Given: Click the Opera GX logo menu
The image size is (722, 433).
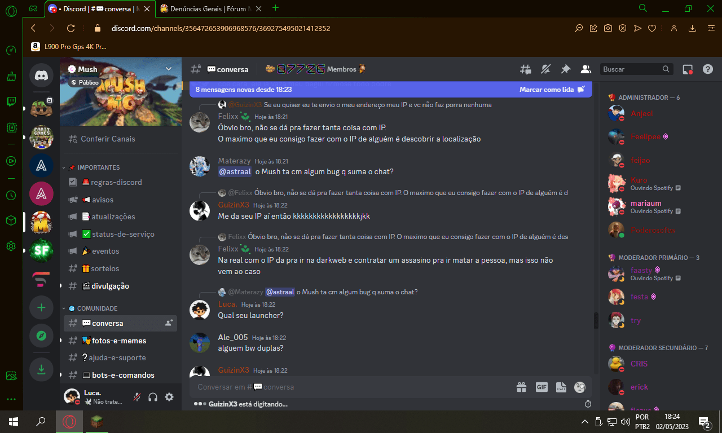Looking at the screenshot, I should click(11, 10).
